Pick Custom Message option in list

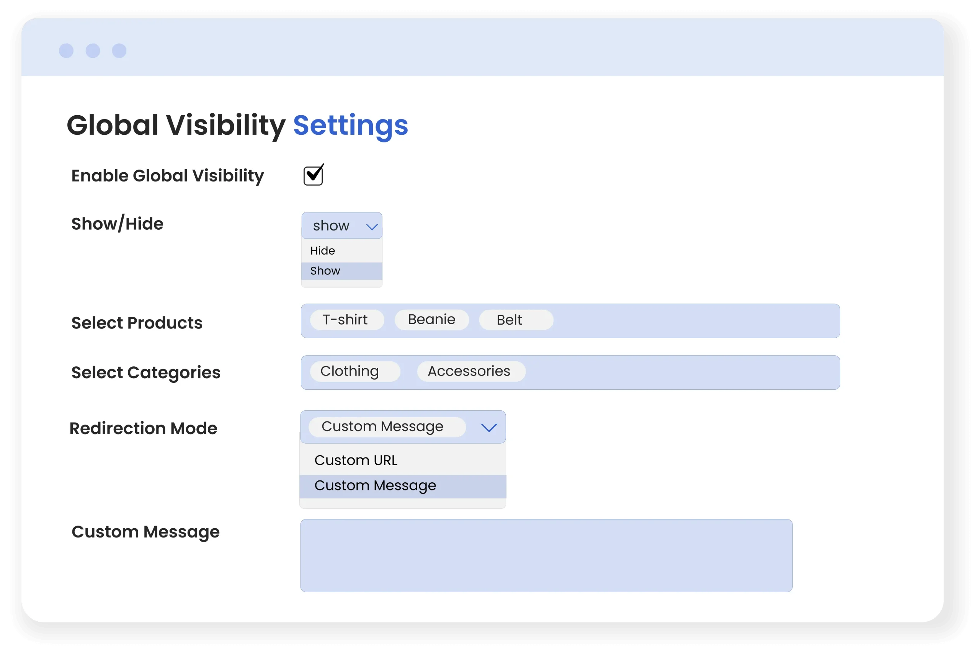click(375, 485)
